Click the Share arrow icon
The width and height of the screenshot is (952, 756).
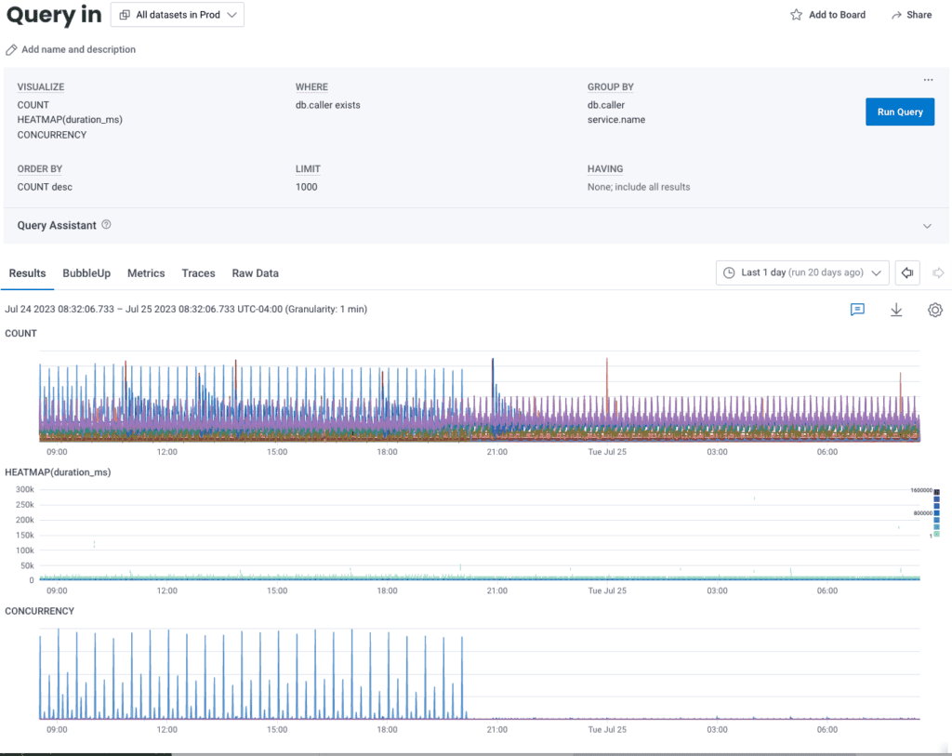(x=896, y=15)
